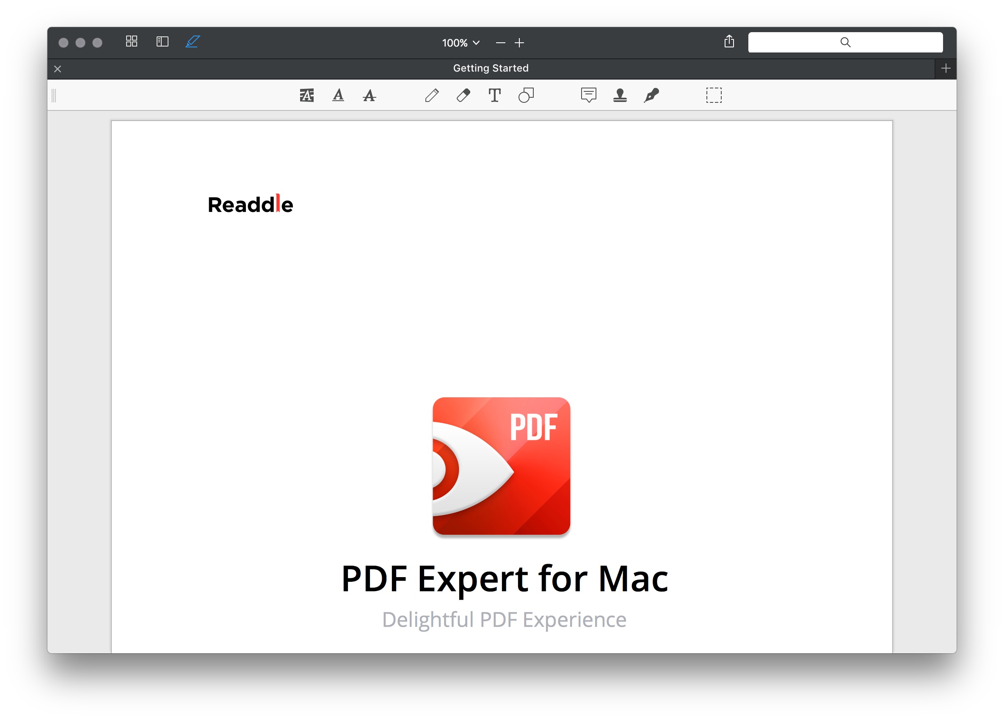The image size is (1004, 721).
Task: Open the share menu
Action: [729, 41]
